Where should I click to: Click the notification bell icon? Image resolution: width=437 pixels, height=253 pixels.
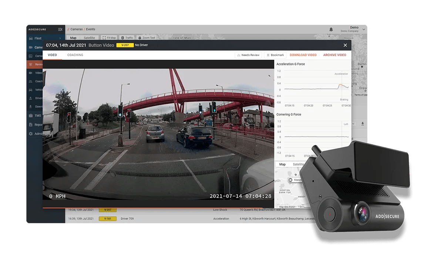click(331, 29)
